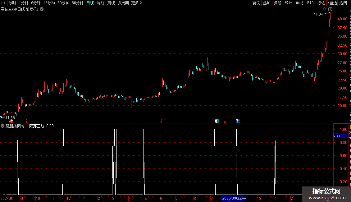Viewport: 351px width, 202px height.
Task: Click the 解 event marker
Action: pyautogui.click(x=217, y=121)
